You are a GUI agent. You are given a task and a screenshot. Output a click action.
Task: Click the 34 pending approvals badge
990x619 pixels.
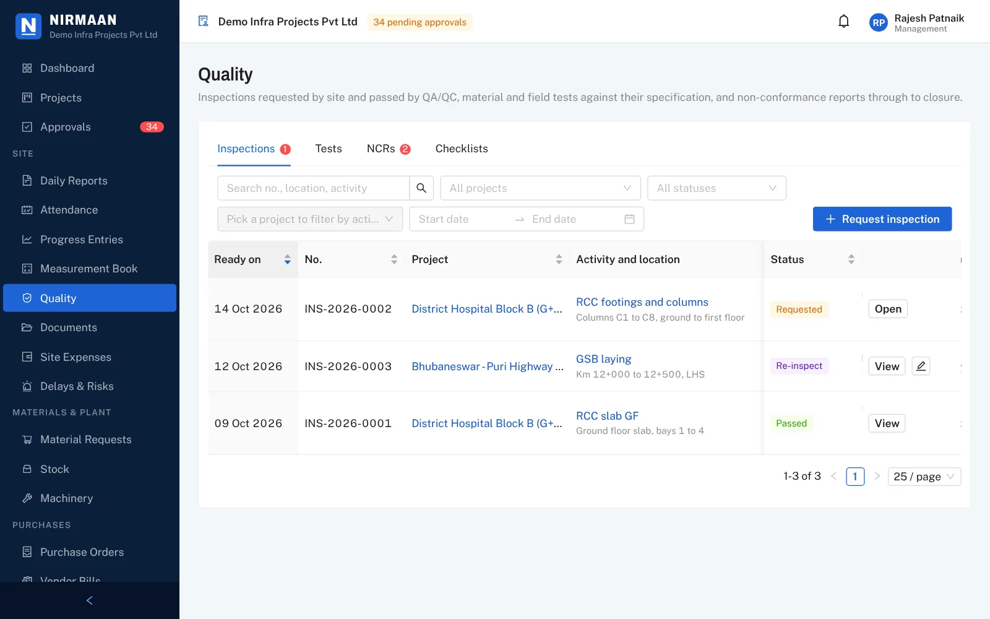click(x=420, y=22)
